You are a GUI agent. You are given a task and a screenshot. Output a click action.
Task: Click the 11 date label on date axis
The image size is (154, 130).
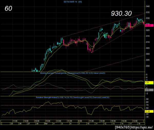[97, 124]
